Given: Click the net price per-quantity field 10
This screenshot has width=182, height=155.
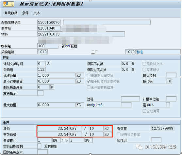Looking at the screenshot, I should pos(96,129).
